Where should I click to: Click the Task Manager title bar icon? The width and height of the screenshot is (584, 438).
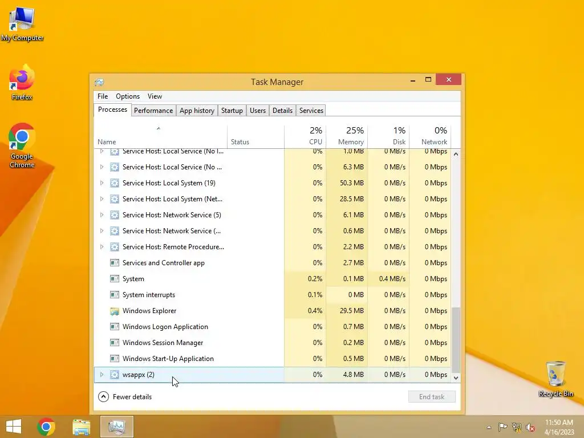click(x=99, y=82)
